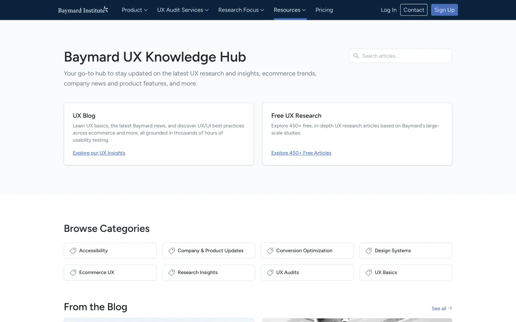Viewport: 516px width, 322px height.
Task: Expand the UX Audit Services chevron
Action: (x=207, y=10)
